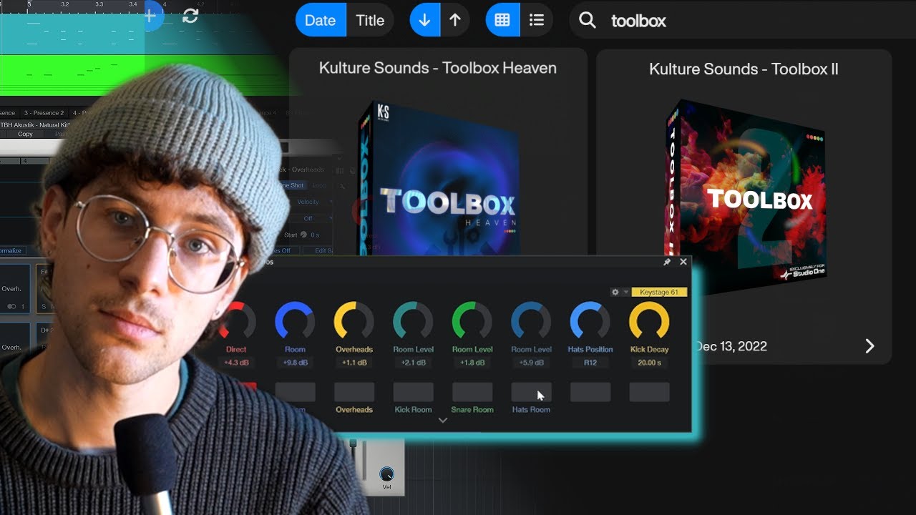Viewport: 916px width, 515px height.
Task: Click the Room Level knob at +5.9 dB
Action: pos(531,320)
